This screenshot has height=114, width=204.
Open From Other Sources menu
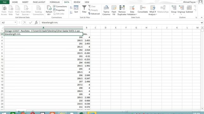pos(26,10)
